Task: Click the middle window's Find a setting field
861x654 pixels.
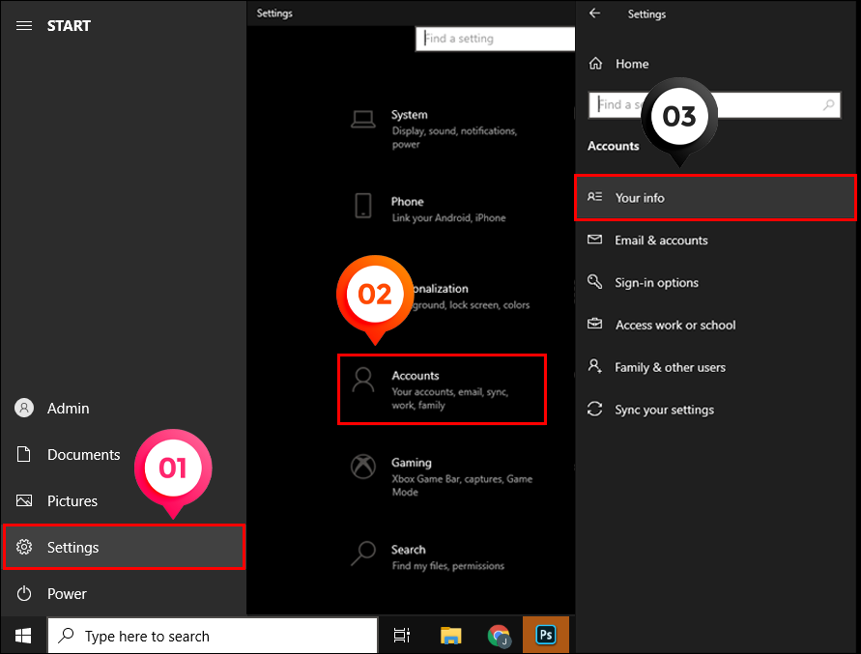Action: pyautogui.click(x=496, y=39)
